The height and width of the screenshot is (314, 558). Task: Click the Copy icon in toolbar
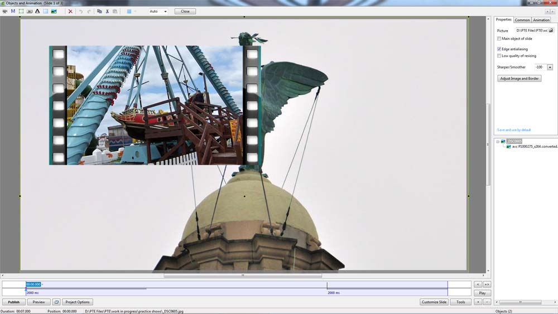pyautogui.click(x=99, y=11)
